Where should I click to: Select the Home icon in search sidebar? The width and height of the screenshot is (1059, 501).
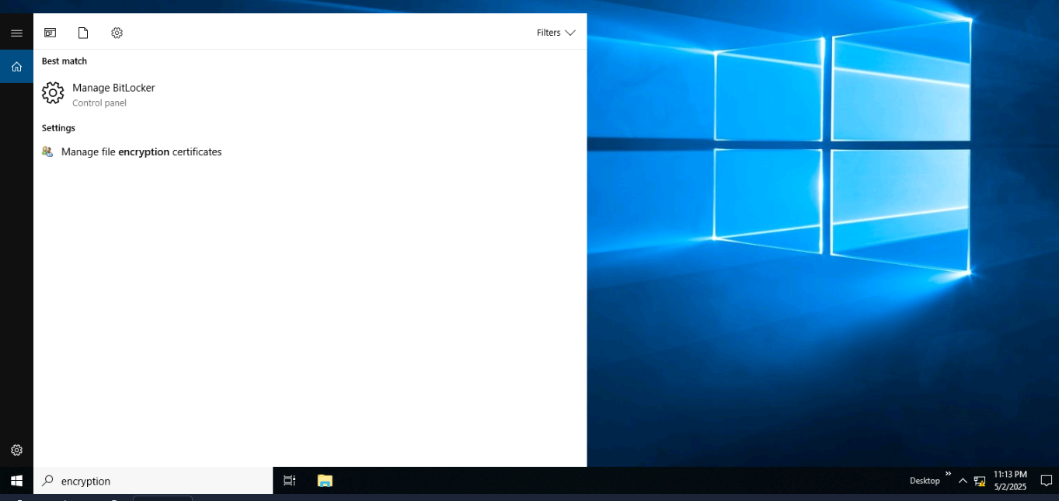16,67
